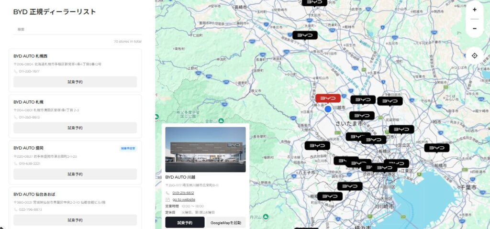Click 北海道札幌市手稲区 address of 札幌西

point(57,64)
